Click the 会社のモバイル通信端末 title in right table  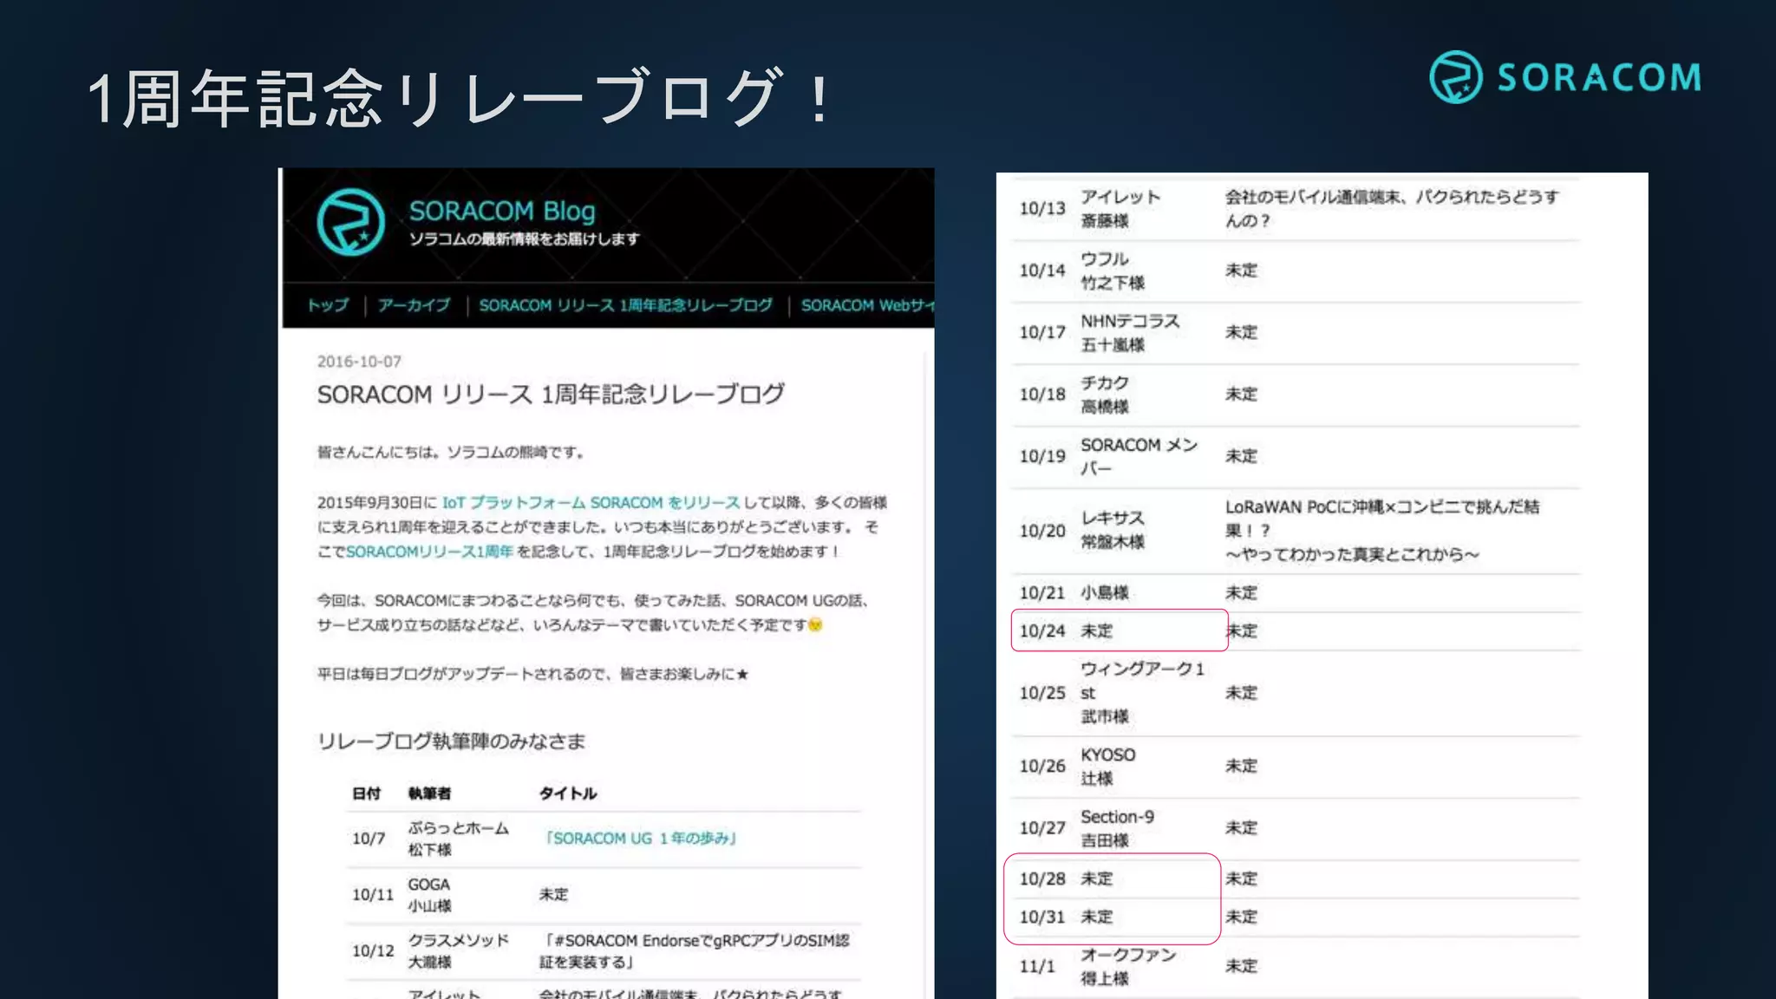tap(1392, 209)
